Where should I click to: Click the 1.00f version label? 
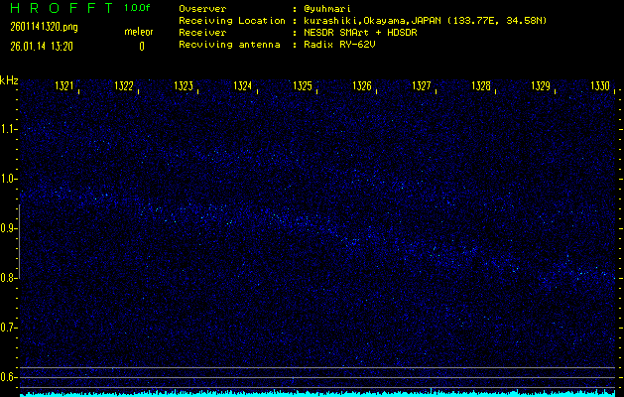click(x=138, y=8)
